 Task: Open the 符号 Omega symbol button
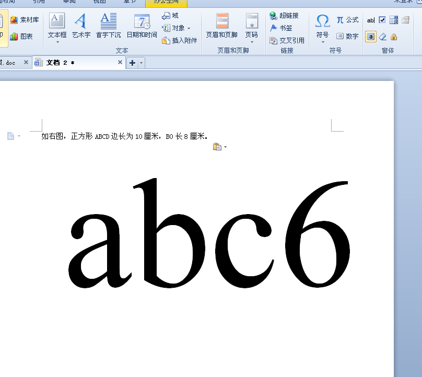click(322, 26)
